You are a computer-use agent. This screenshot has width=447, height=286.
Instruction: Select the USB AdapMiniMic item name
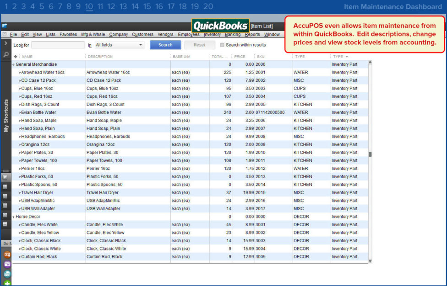coord(38,201)
